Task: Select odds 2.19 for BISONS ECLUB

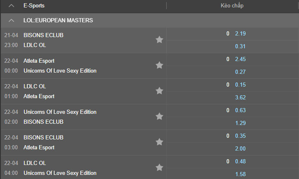Action: tap(240, 33)
